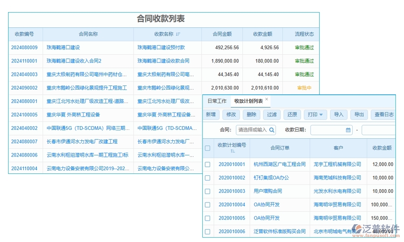Select the 收款计划列表 tab
The height and width of the screenshot is (242, 404).
coord(248,101)
